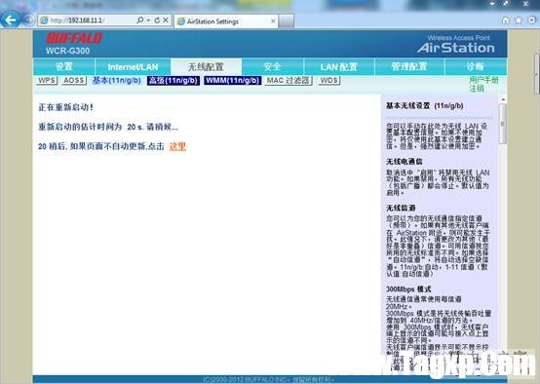Click the 无线电通信 help heading
Image resolution: width=540 pixels, height=384 pixels.
[x=405, y=162]
